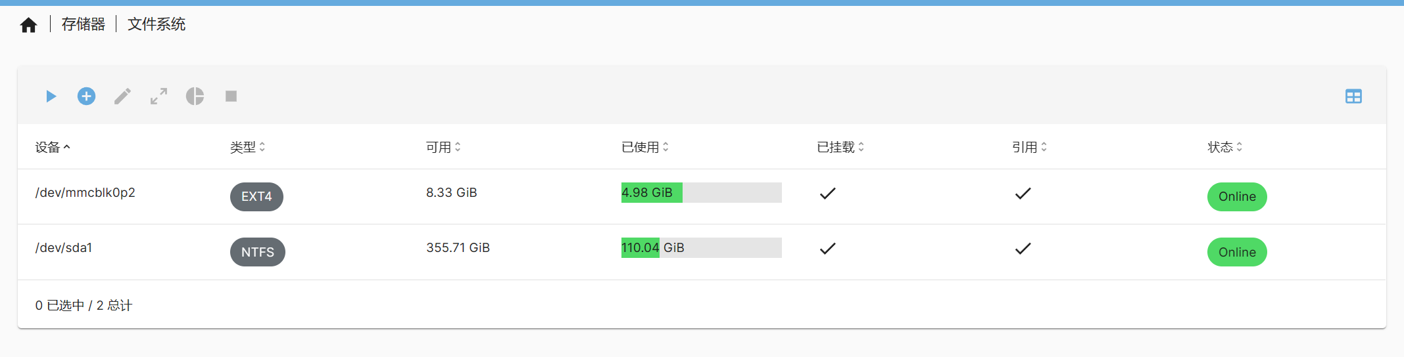Click the resize arrows icon
Image resolution: width=1404 pixels, height=357 pixels.
pyautogui.click(x=158, y=96)
